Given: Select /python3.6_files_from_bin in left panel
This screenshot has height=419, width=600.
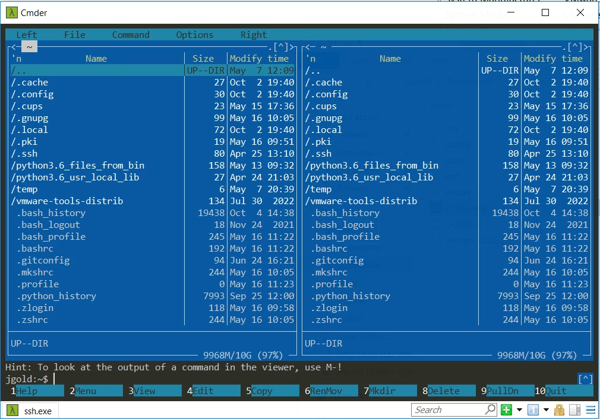Looking at the screenshot, I should (x=152, y=165).
